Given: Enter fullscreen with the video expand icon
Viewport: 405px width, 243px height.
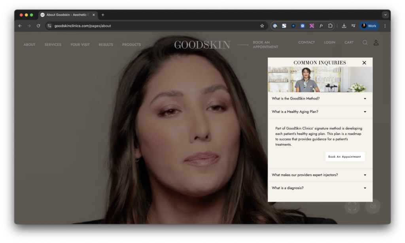Looking at the screenshot, I should [x=352, y=206].
